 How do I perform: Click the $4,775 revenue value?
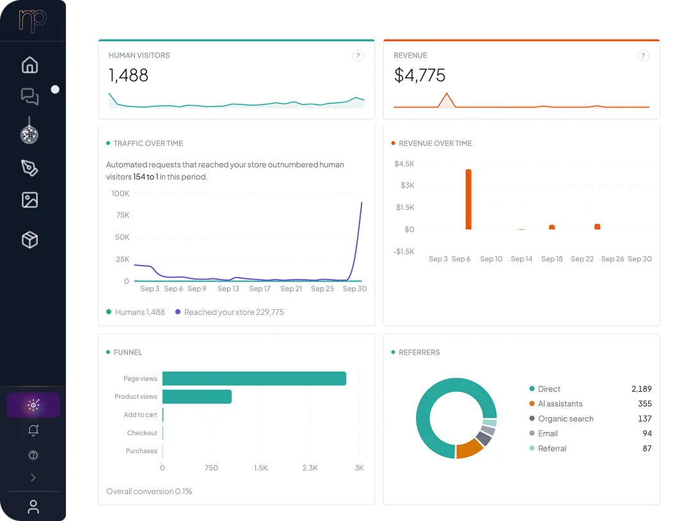tap(420, 76)
